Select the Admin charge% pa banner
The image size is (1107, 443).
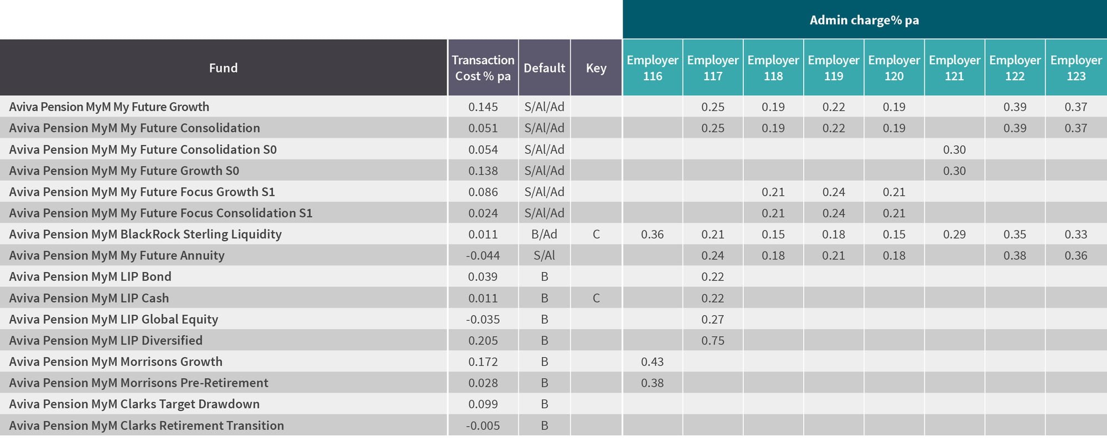click(864, 20)
